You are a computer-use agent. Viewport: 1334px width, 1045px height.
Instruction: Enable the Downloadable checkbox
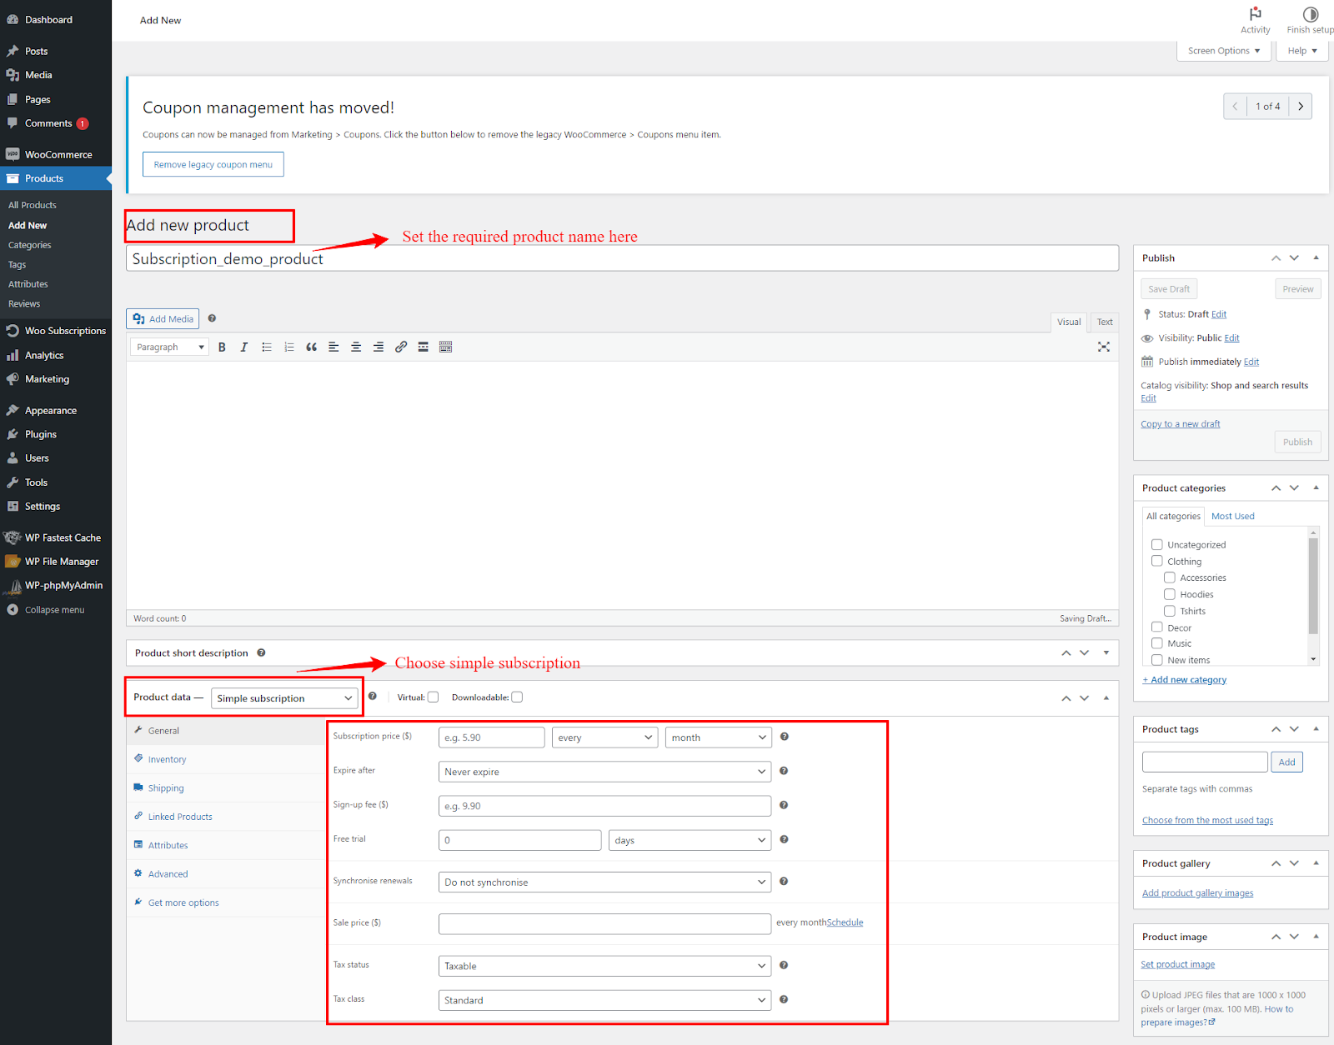pos(517,697)
